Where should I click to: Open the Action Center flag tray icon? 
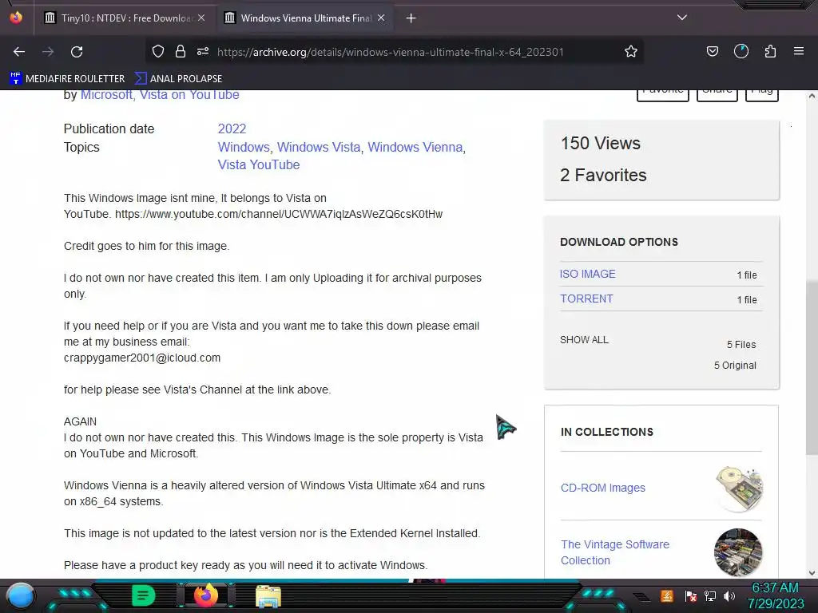(x=691, y=595)
